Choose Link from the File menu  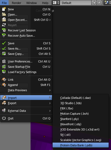click(26, 80)
